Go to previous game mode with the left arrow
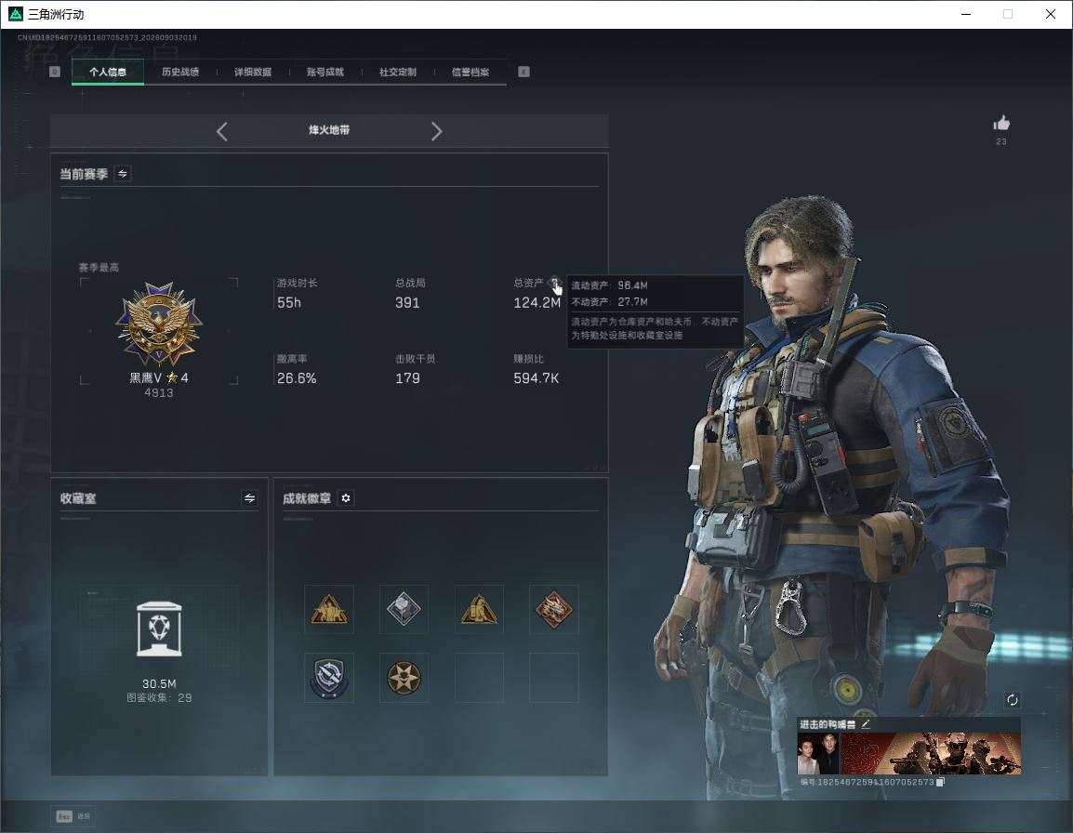The image size is (1073, 833). coord(221,131)
